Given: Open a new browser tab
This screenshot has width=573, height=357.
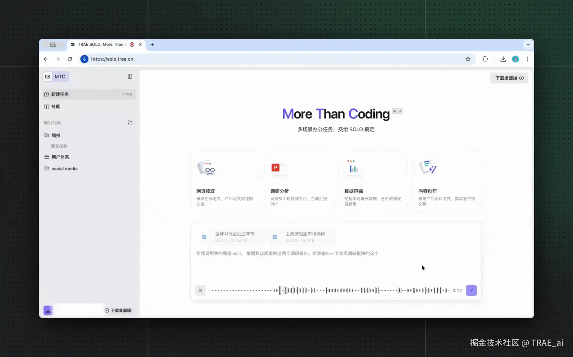Looking at the screenshot, I should point(152,45).
